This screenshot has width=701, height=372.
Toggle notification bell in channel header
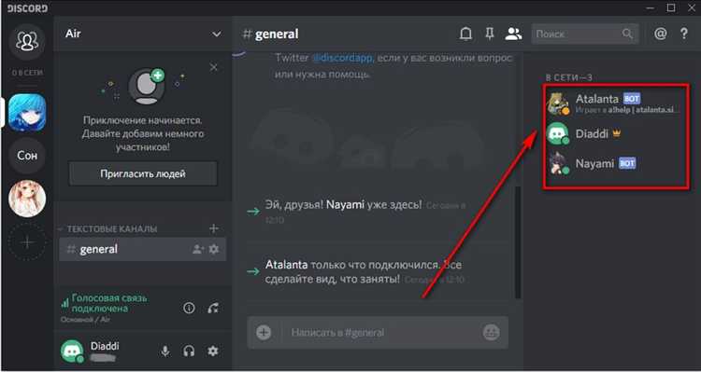[x=465, y=34]
